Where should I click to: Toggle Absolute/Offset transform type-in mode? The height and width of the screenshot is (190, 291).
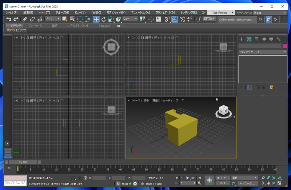click(85, 178)
